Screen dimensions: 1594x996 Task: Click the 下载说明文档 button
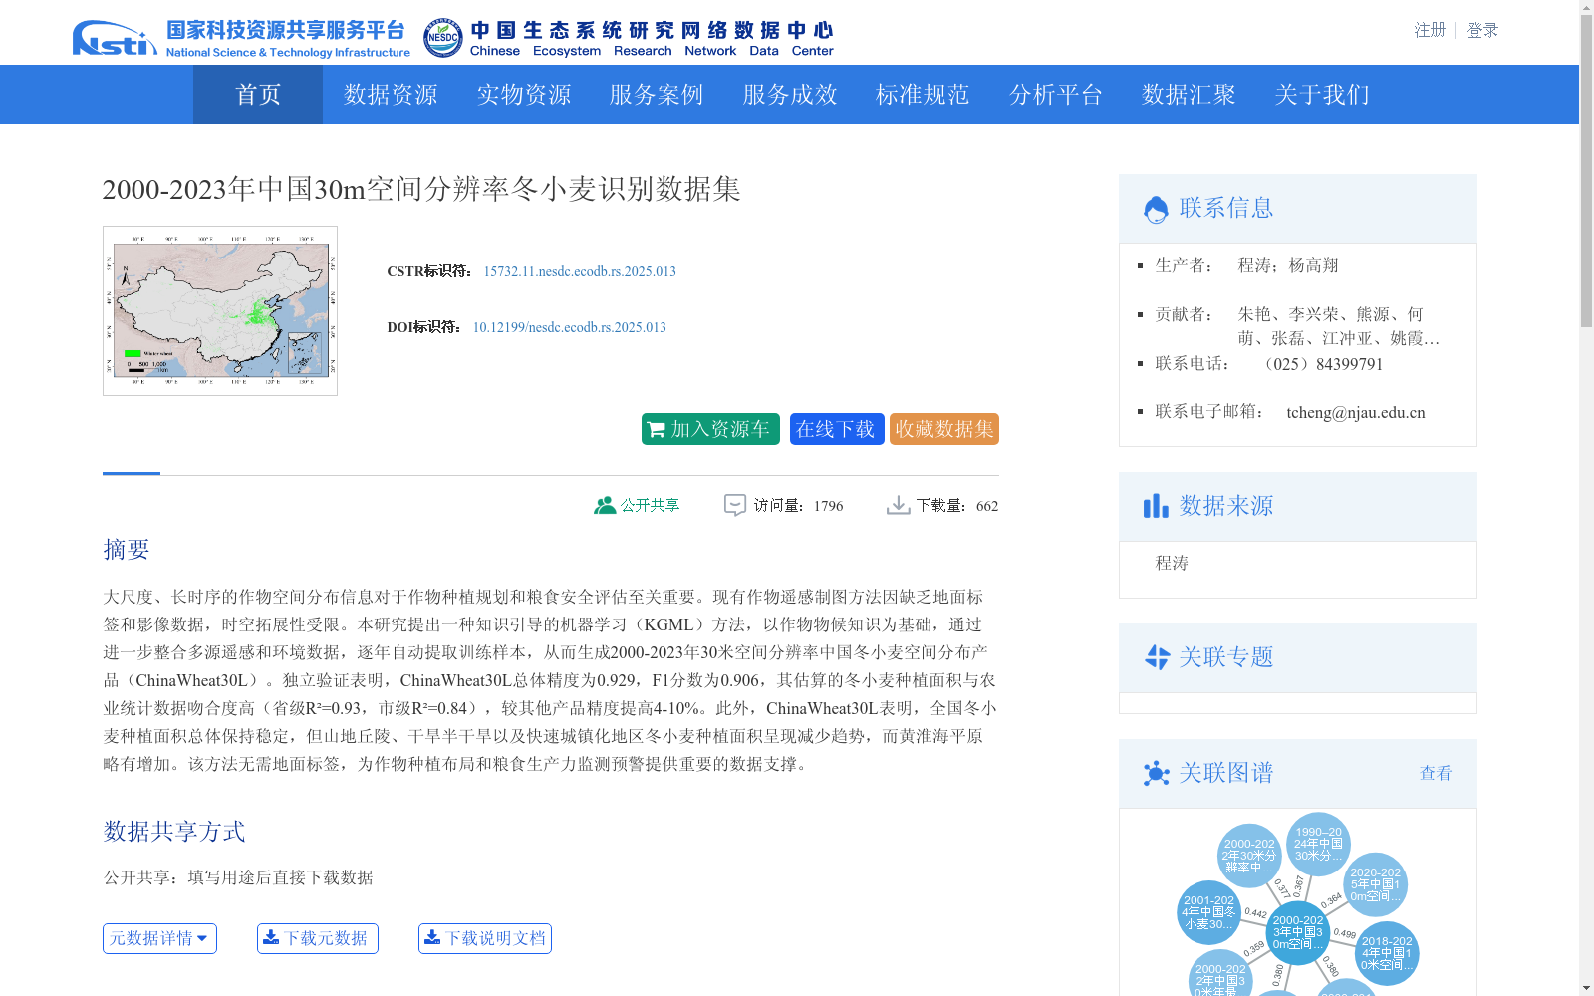click(485, 938)
